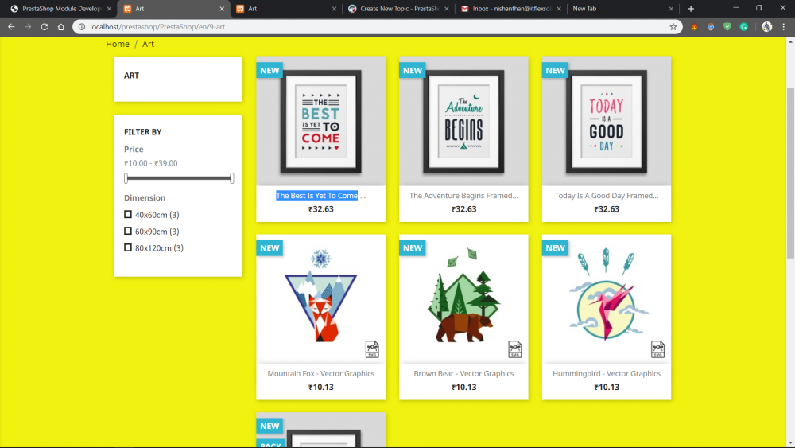
Task: Check the 60x90cm dimension filter
Action: pos(128,232)
